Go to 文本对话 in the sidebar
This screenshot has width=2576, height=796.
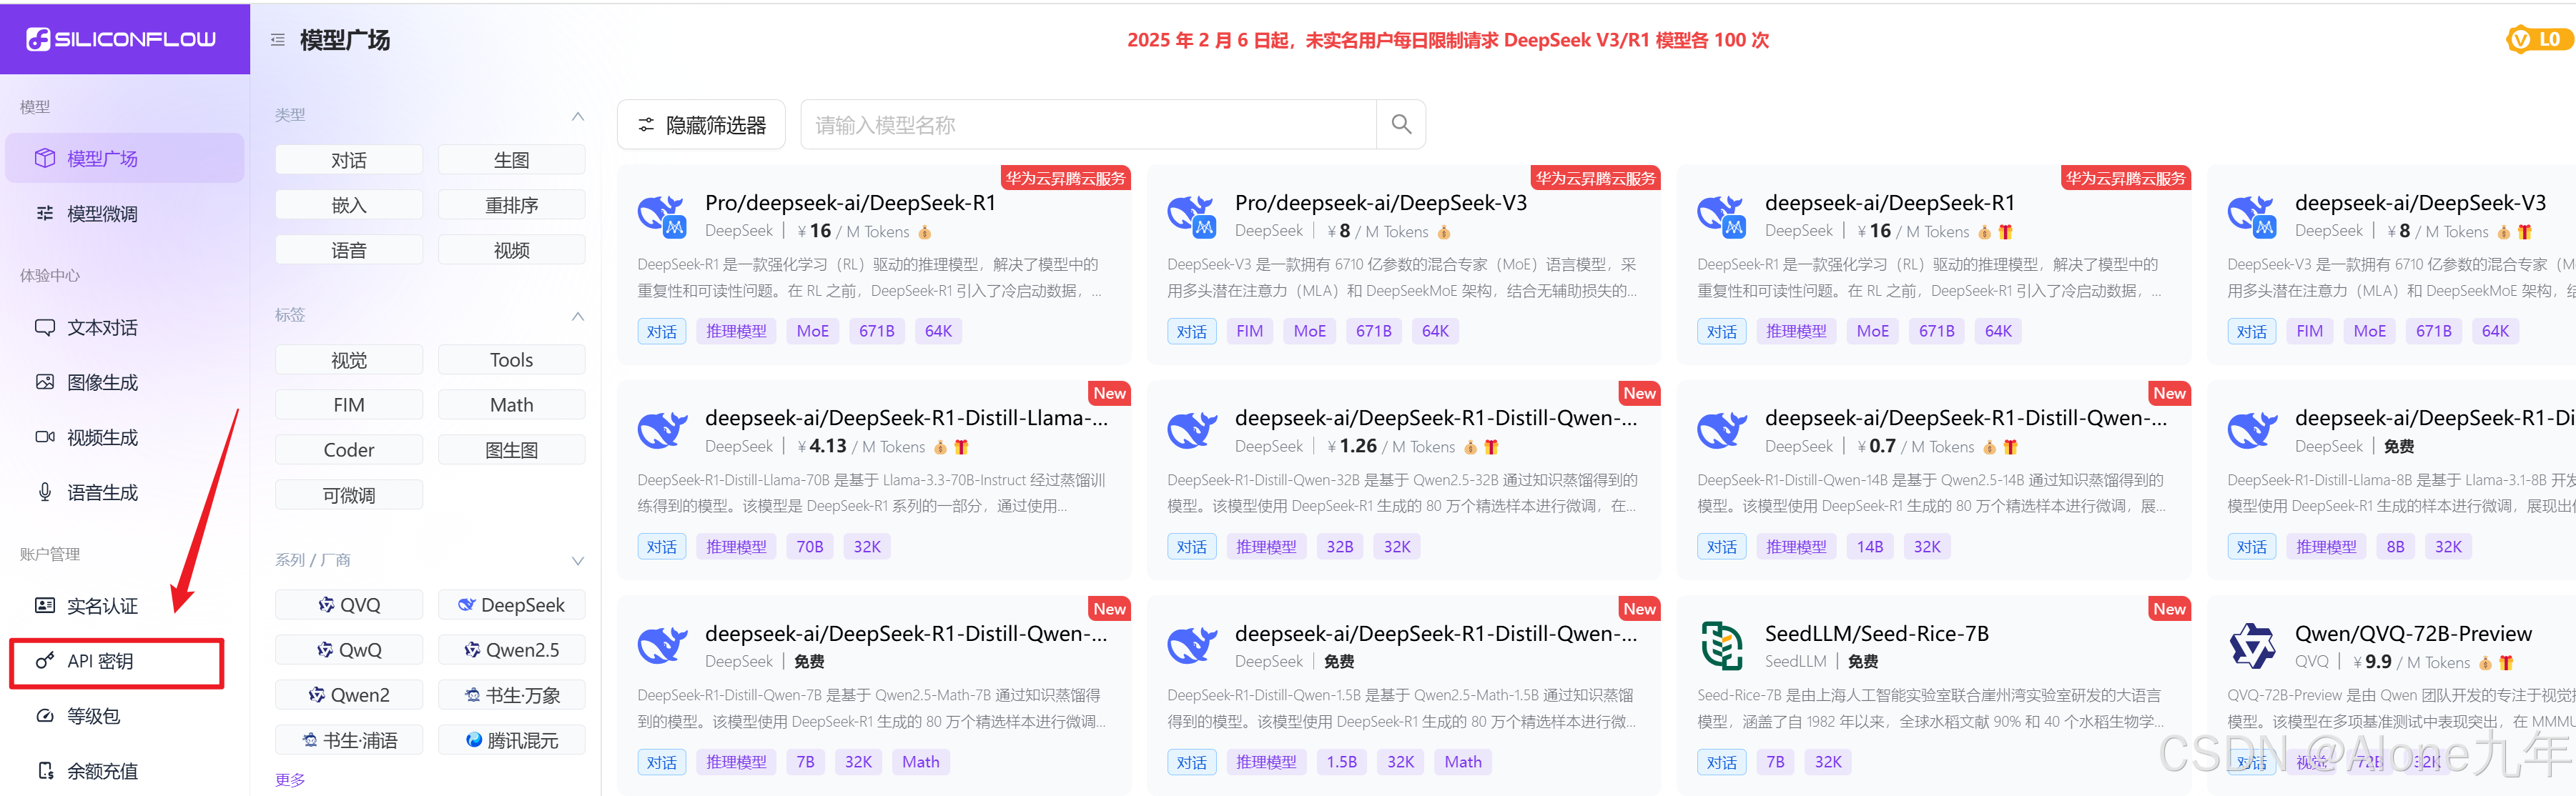click(102, 328)
